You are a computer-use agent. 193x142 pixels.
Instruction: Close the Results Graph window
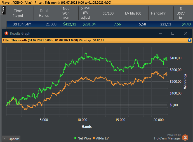(186, 33)
